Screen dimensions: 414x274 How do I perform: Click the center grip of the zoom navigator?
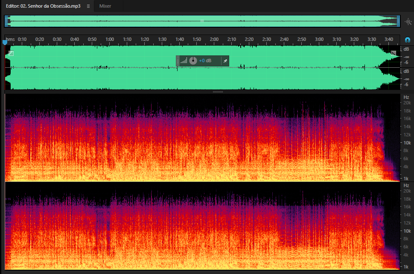click(202, 21)
